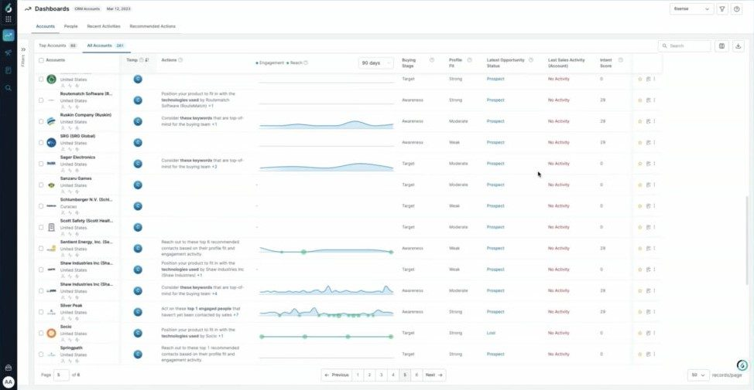The width and height of the screenshot is (754, 390).
Task: Jump to page 1 in pagination
Action: click(x=358, y=375)
